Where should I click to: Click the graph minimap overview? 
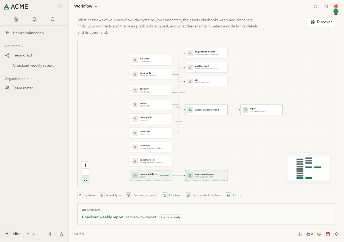point(309,168)
